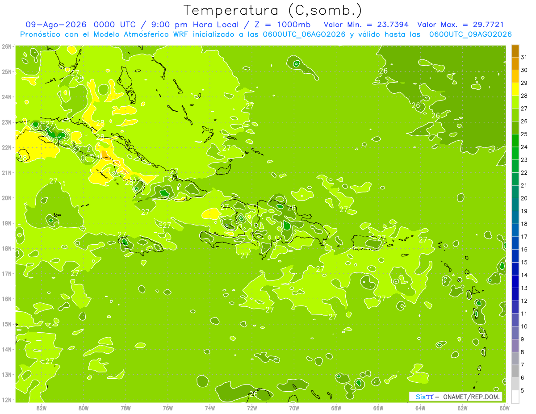Click the blue legend band between 15 and 16

(515, 256)
